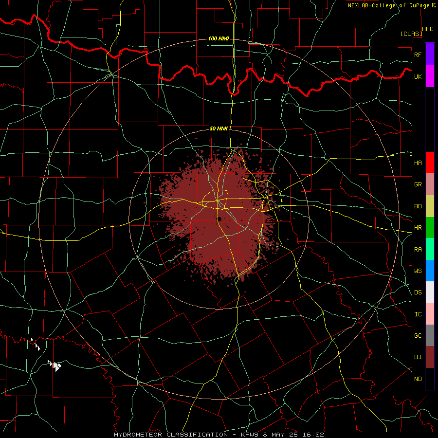
Task: Click the white DS legend color swatch
Action: (430, 292)
